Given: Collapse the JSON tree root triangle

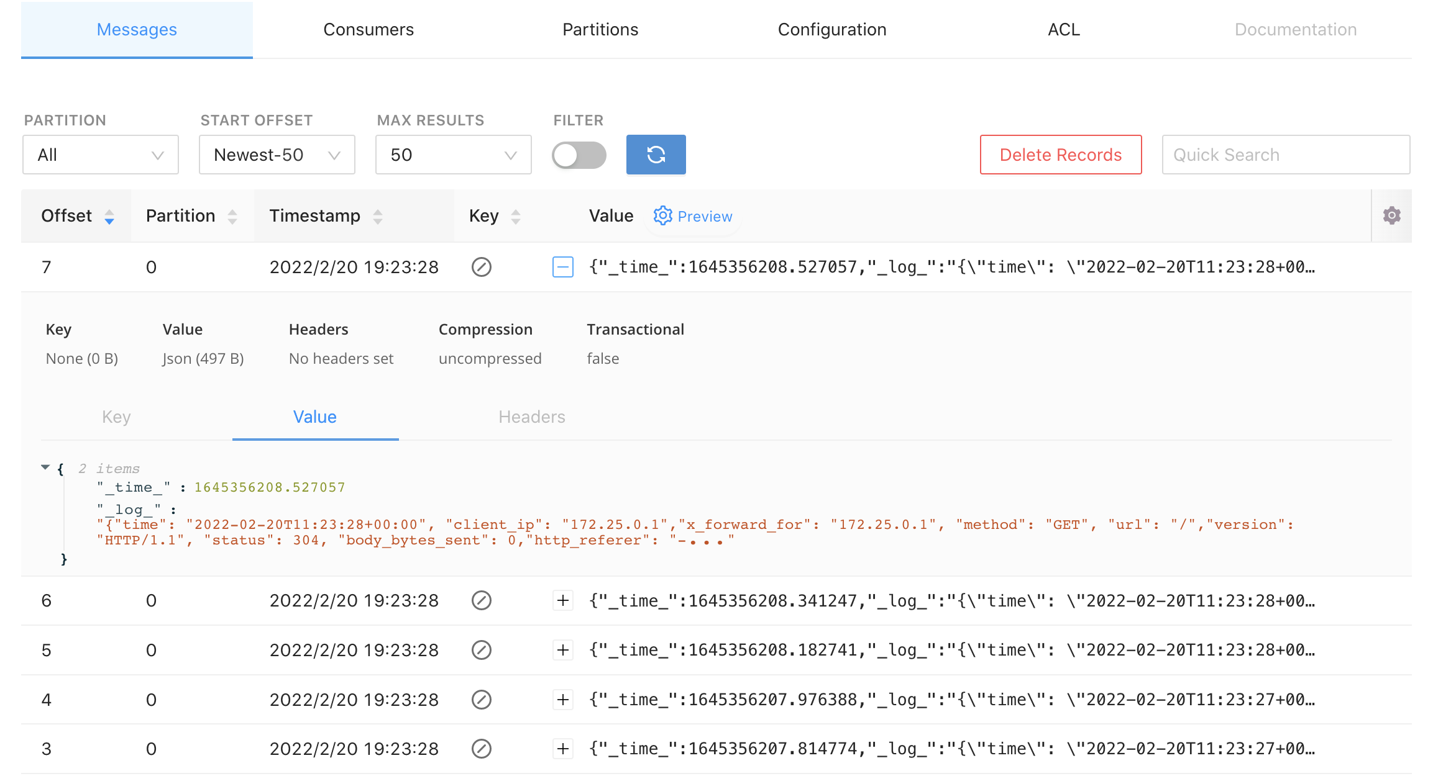Looking at the screenshot, I should tap(45, 467).
